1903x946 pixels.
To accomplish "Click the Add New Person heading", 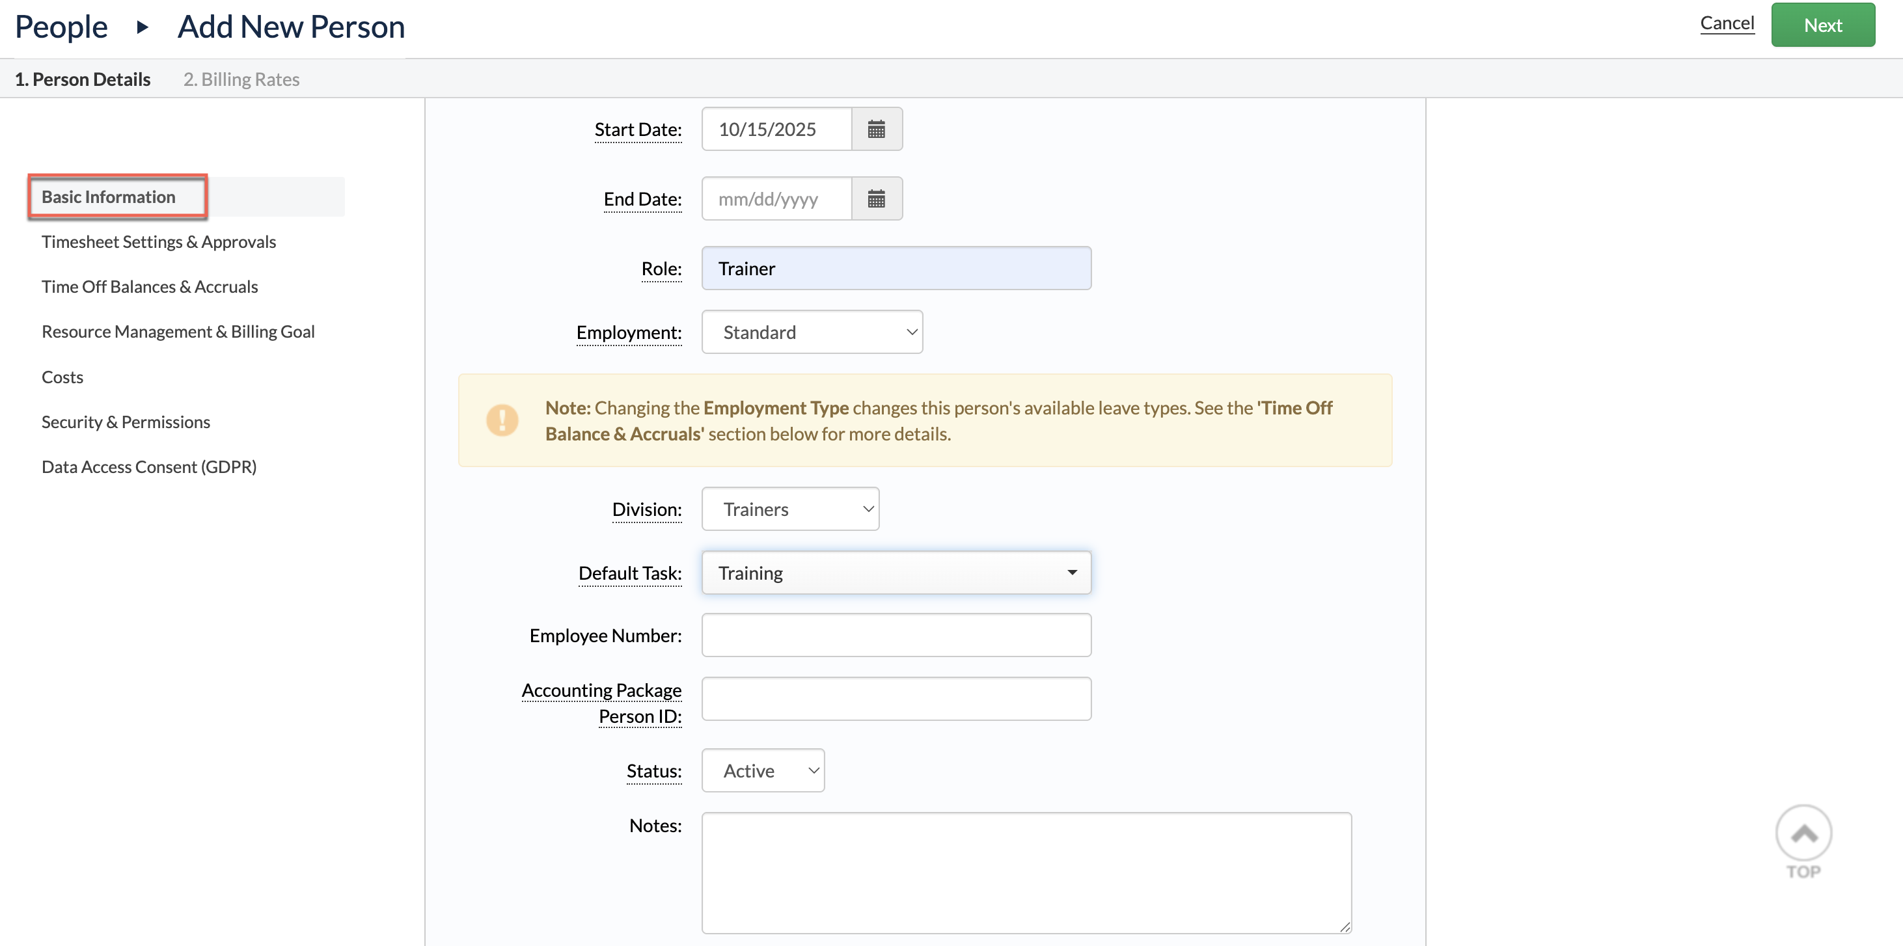I will (x=291, y=27).
